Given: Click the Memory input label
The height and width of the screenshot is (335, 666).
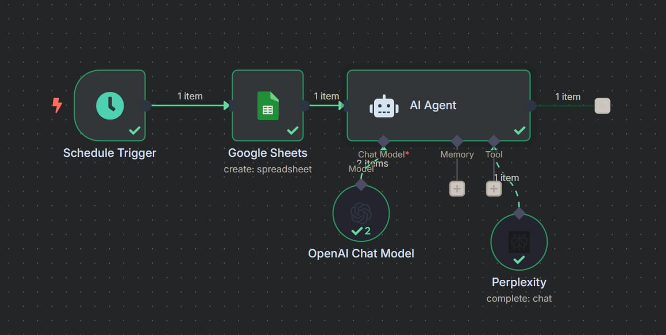Looking at the screenshot, I should (x=457, y=155).
